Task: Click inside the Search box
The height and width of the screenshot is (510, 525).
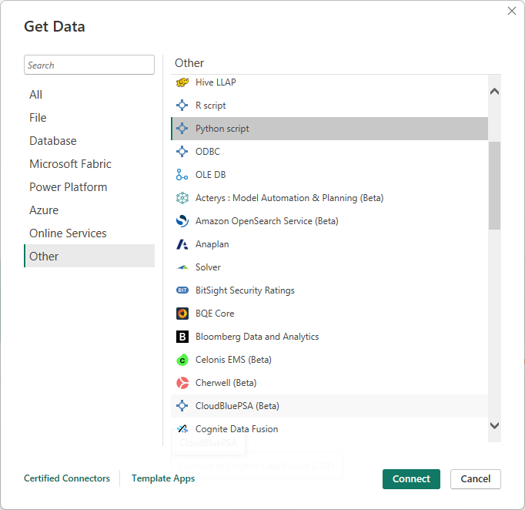Action: pos(89,65)
